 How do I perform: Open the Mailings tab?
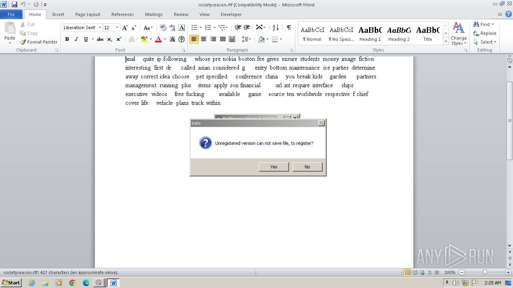click(x=154, y=14)
